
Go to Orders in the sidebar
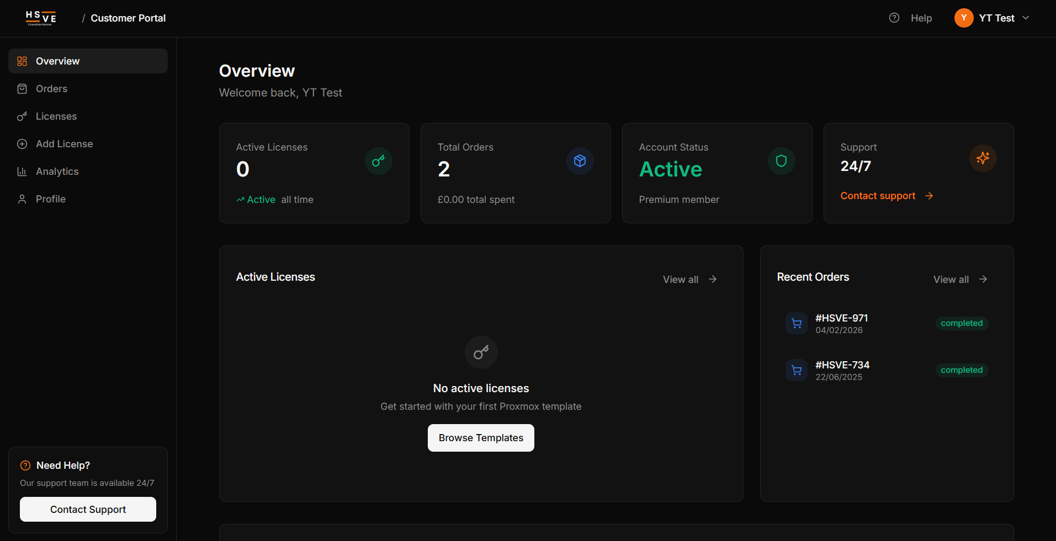click(88, 89)
